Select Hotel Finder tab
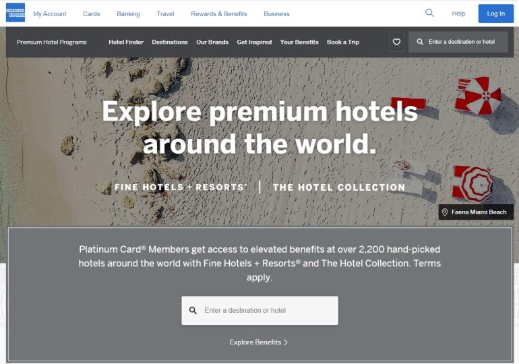519x364 pixels. (126, 42)
